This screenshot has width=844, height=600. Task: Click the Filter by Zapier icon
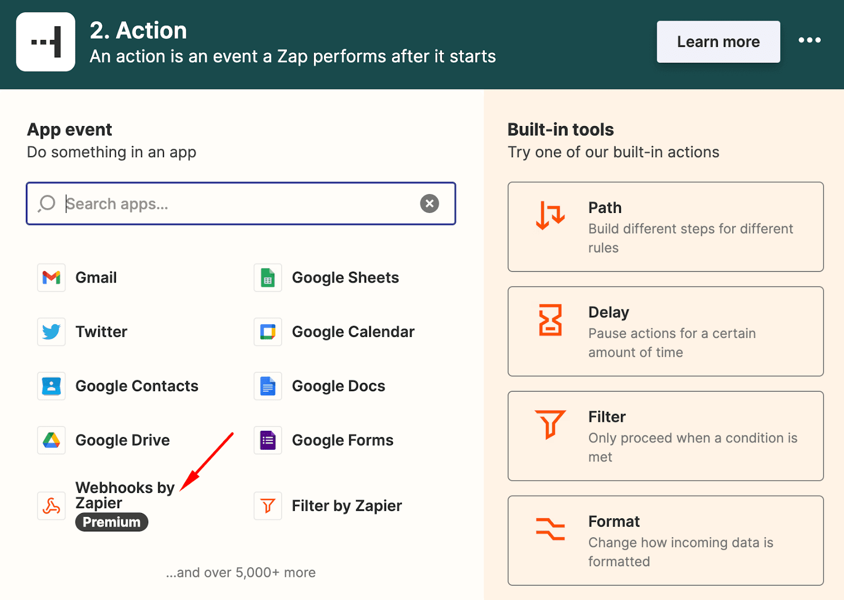pos(268,506)
